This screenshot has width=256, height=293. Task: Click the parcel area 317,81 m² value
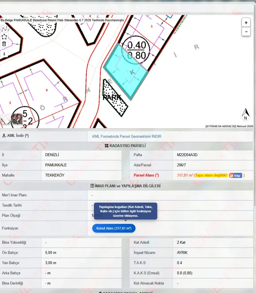click(185, 175)
